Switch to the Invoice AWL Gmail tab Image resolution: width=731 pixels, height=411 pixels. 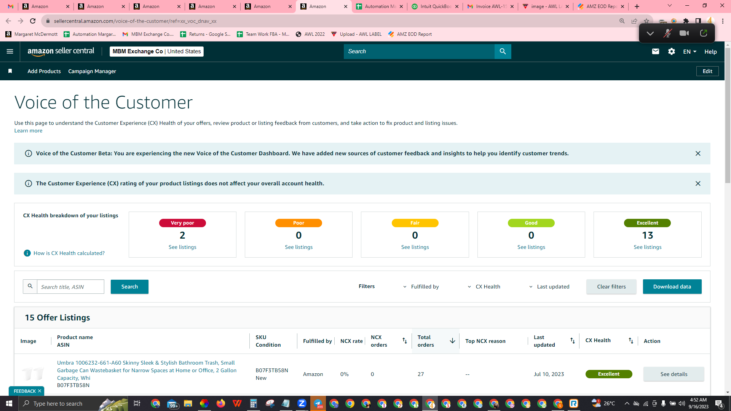coord(491,6)
